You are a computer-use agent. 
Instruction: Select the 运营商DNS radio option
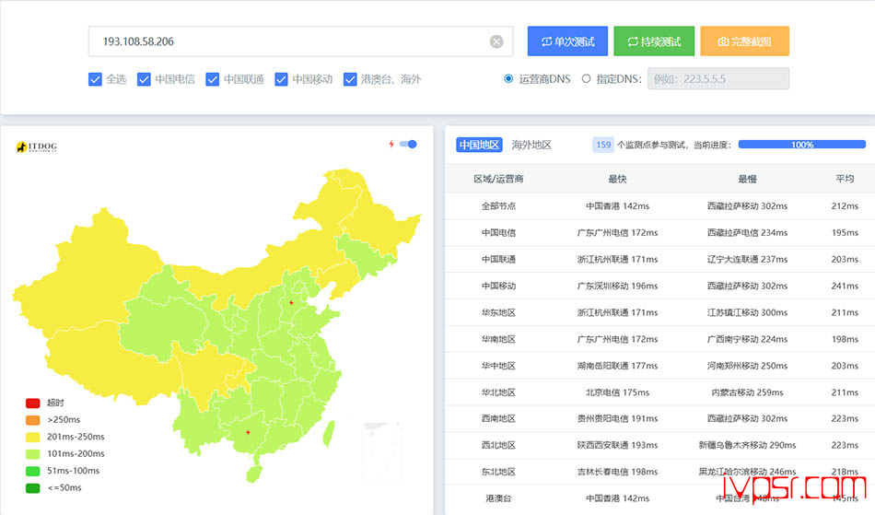508,79
